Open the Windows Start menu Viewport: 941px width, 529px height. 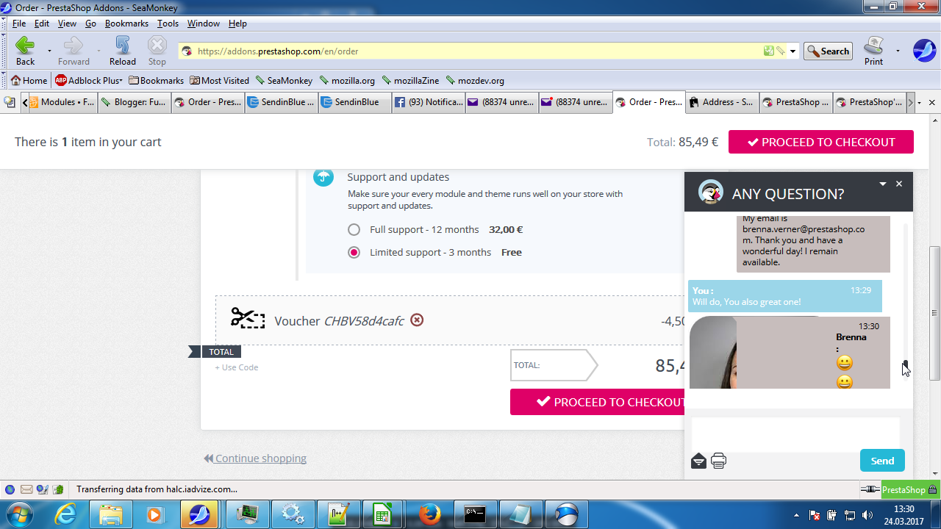tap(18, 514)
